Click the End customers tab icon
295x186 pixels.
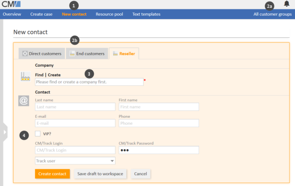(x=72, y=53)
